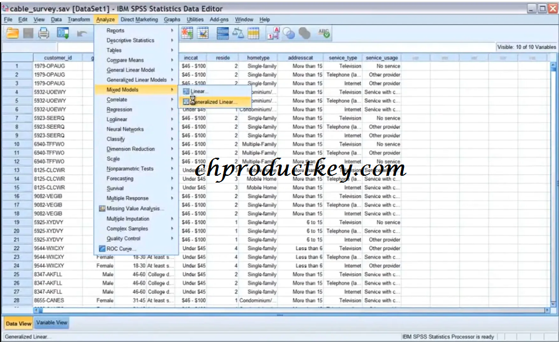The width and height of the screenshot is (559, 342).
Task: Select the addresscat column header
Action: pyautogui.click(x=300, y=57)
